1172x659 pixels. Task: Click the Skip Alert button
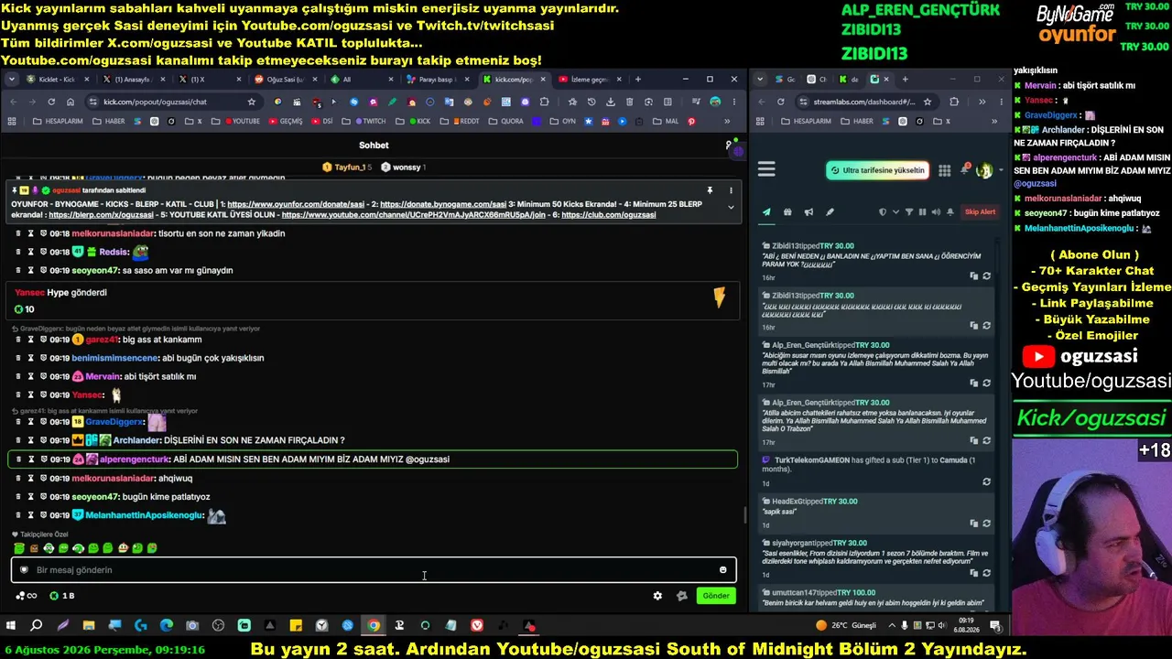point(980,212)
